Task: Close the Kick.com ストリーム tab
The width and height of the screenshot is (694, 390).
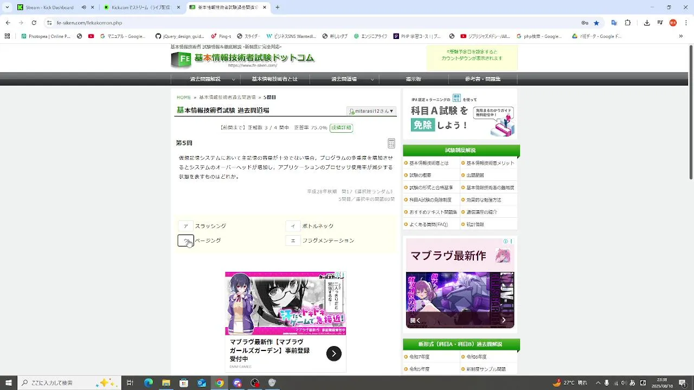Action: point(179,8)
